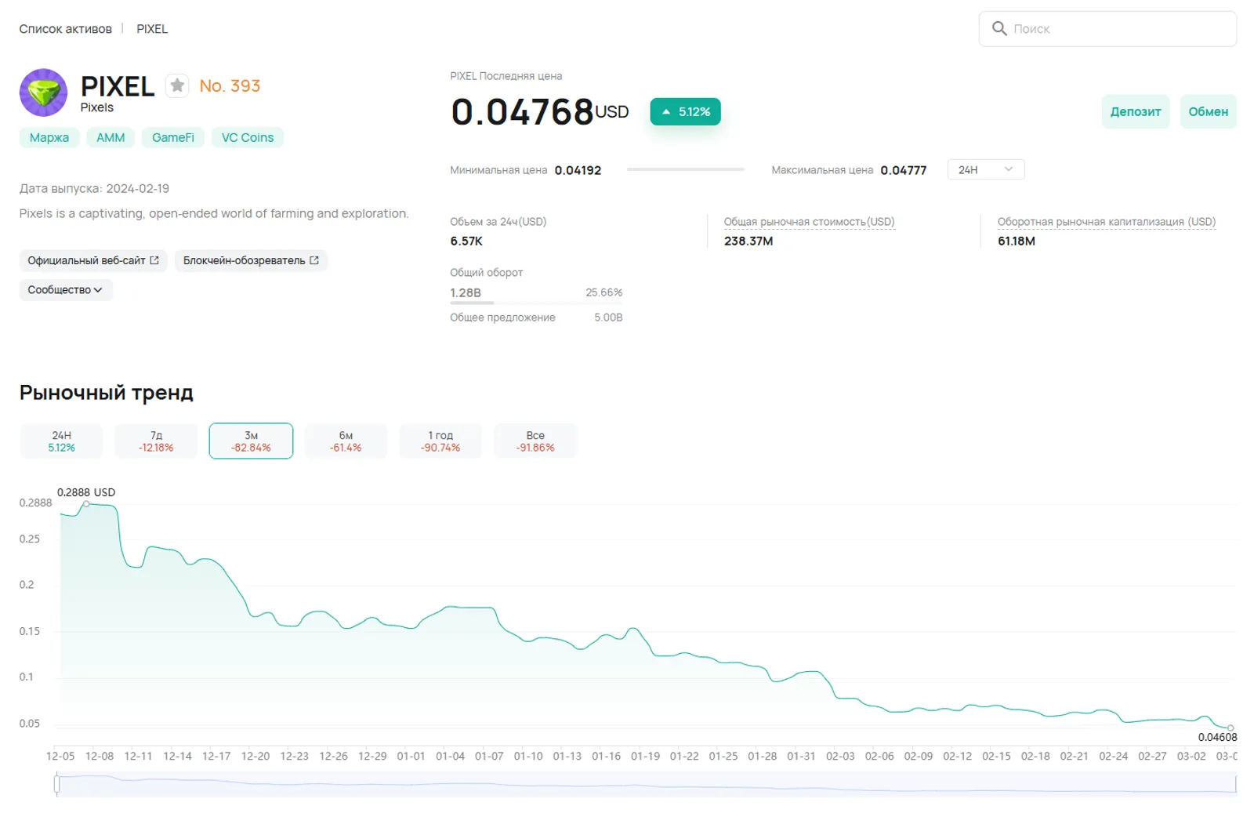Switch trend chart to Все tab

coord(535,441)
